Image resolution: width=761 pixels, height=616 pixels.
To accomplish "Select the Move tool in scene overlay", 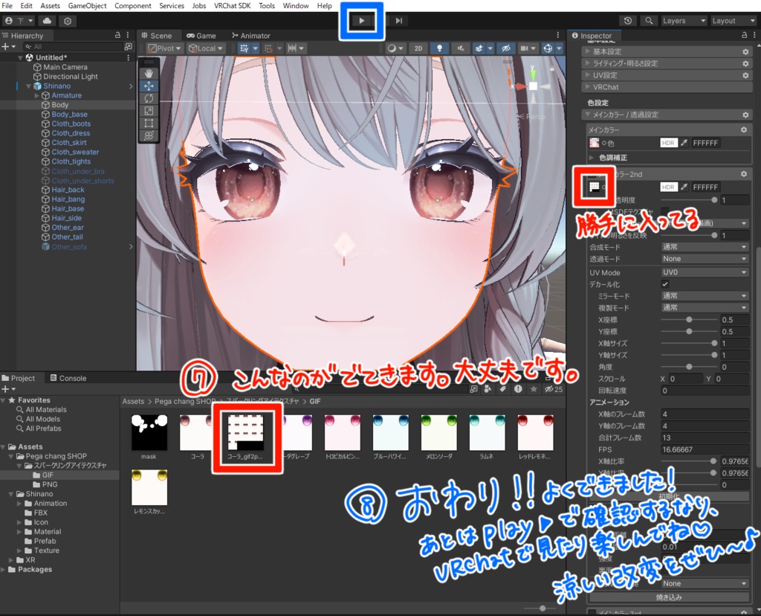I will click(149, 86).
